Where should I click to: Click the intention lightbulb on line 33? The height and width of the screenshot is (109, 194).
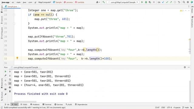point(17,58)
